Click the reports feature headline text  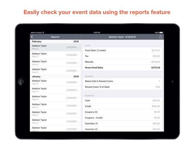point(97,12)
